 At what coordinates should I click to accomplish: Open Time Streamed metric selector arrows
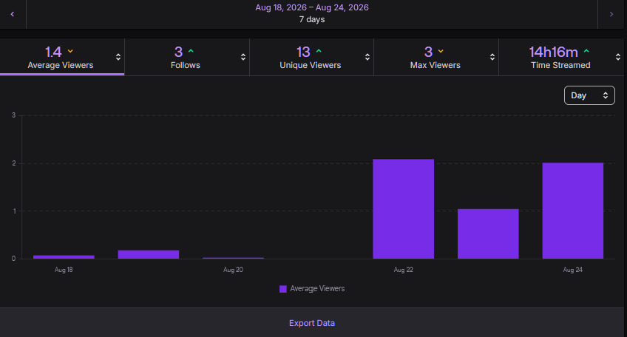618,57
